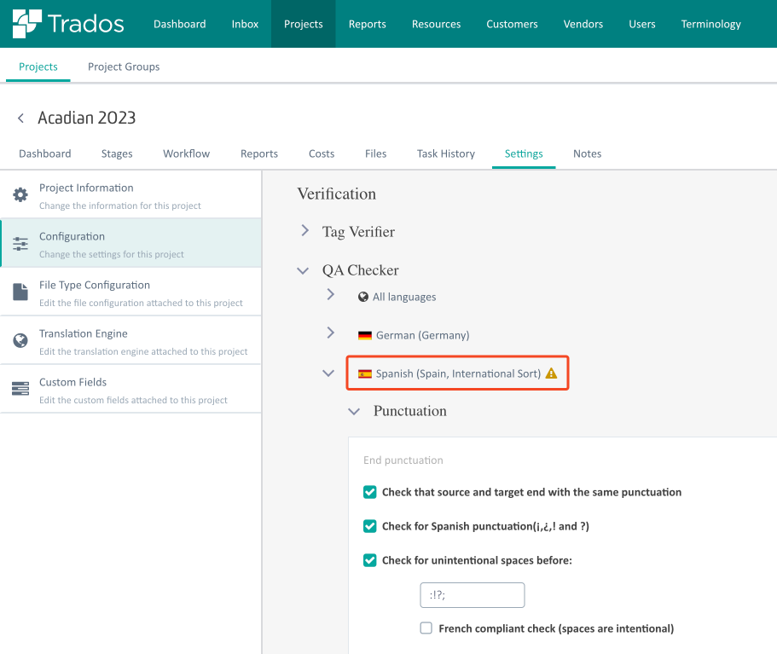The width and height of the screenshot is (777, 654).
Task: Go to Resources in the top navigation
Action: click(x=436, y=24)
